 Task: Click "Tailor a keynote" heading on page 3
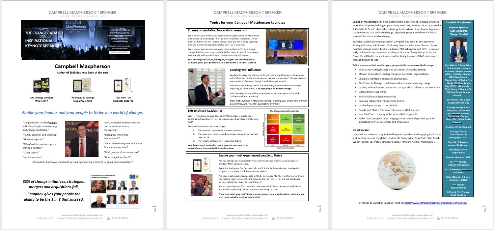[x=393, y=65]
